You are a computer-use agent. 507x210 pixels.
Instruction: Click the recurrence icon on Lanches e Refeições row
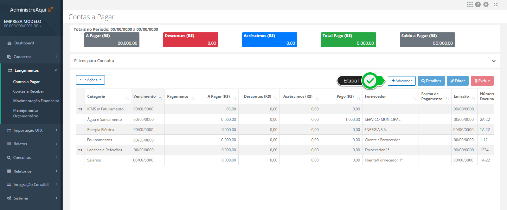point(80,150)
